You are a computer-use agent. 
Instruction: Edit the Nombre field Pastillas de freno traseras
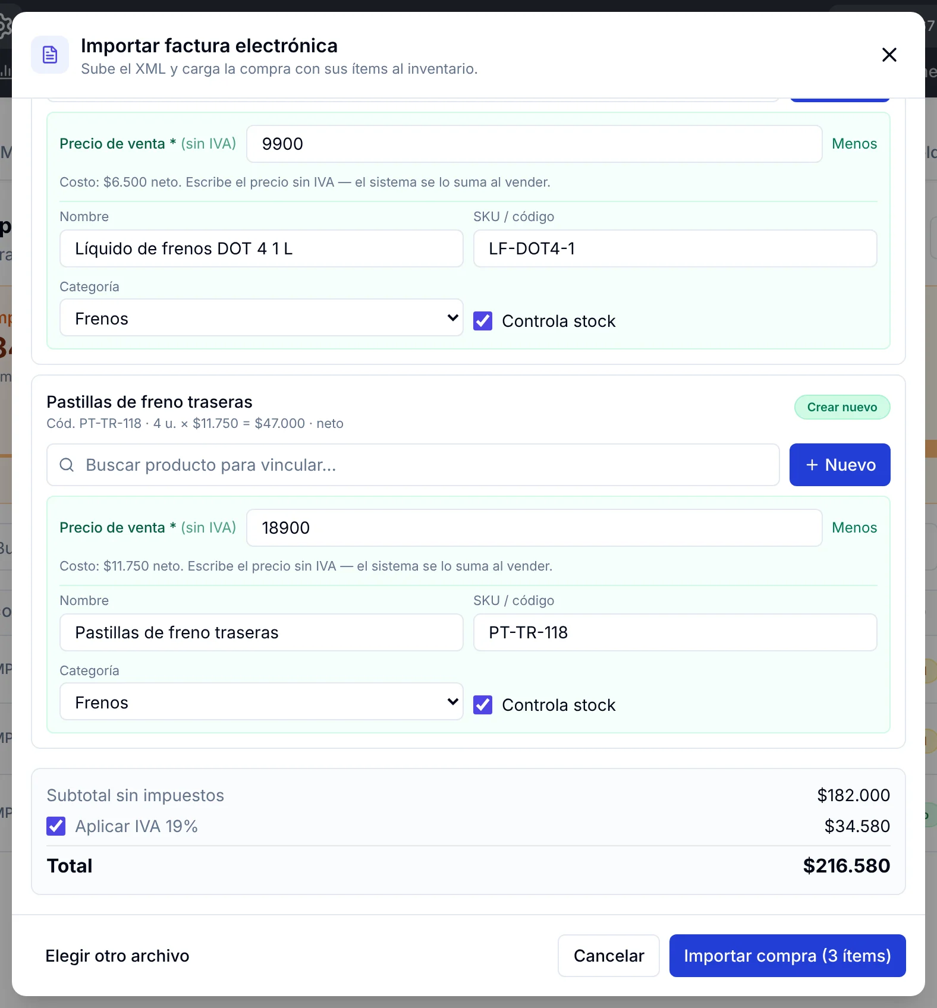coord(262,632)
